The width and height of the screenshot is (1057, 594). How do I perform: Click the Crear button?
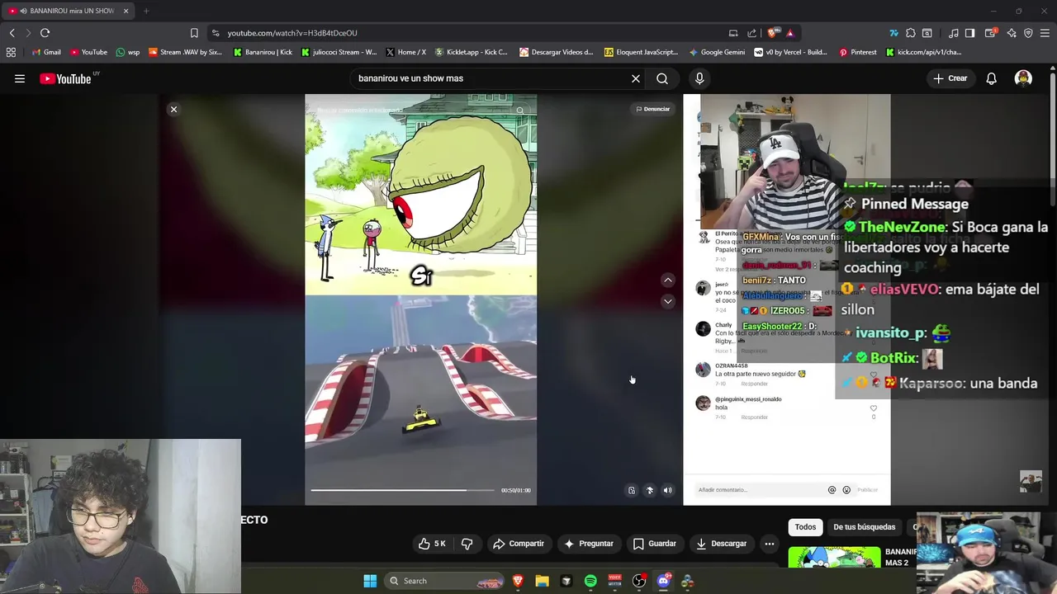950,78
